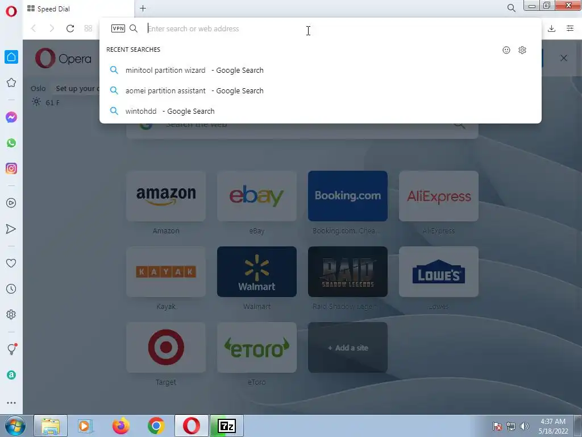Open the Opera main menu logo
Viewport: 582px width, 437px height.
point(11,11)
